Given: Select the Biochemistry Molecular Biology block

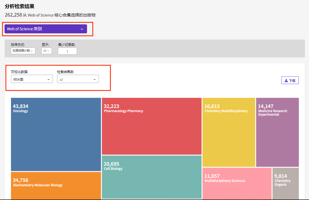Looking at the screenshot, I should (56, 186).
